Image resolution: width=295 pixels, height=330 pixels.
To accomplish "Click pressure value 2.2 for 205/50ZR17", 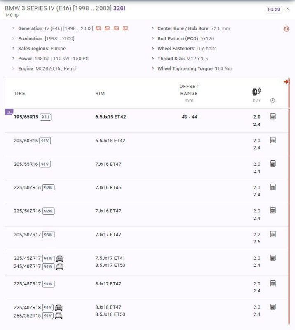I will (x=257, y=235).
